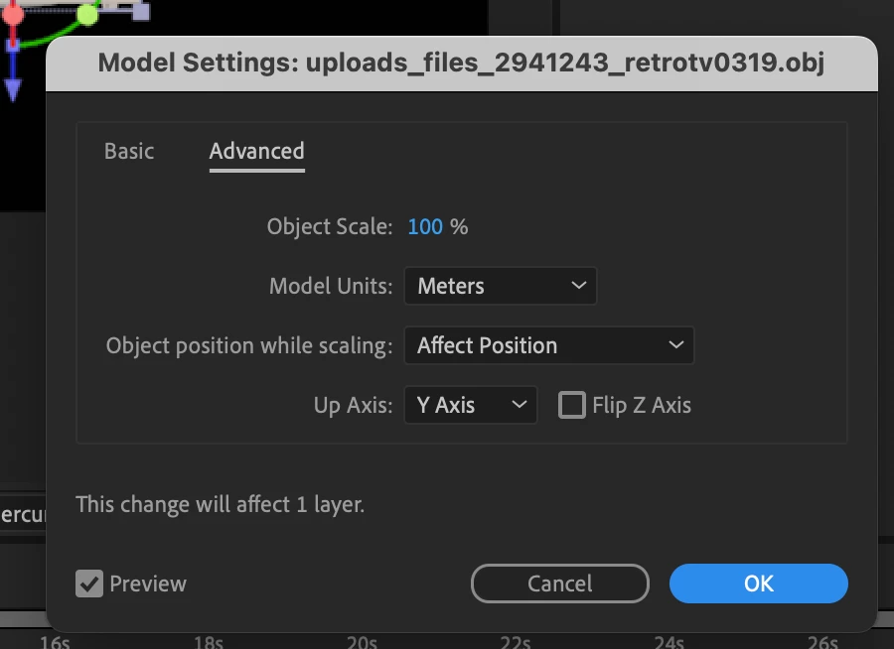894x649 pixels.
Task: Click the green circular rotation handle
Action: 87,14
